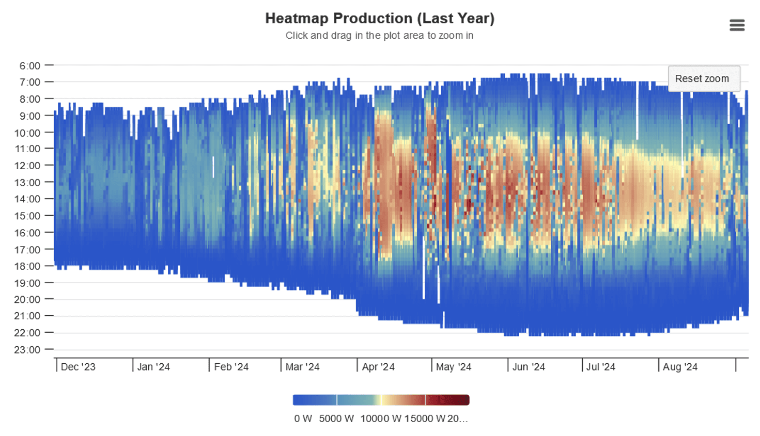Open the chart hamburger context menu
The image size is (760, 436).
(x=737, y=25)
